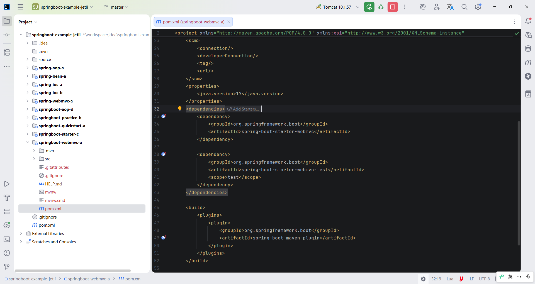Open the Database tool window
The image size is (535, 284).
coord(528,49)
